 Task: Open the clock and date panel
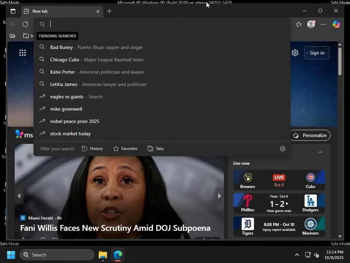point(334,255)
